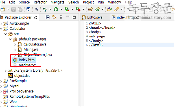Expand the Myani project
The height and width of the screenshot is (107, 175).
1,86
